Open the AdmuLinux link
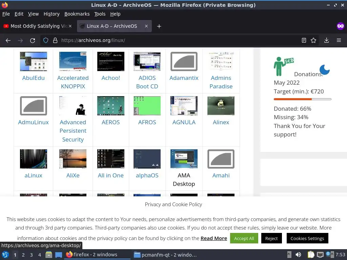 (x=34, y=122)
